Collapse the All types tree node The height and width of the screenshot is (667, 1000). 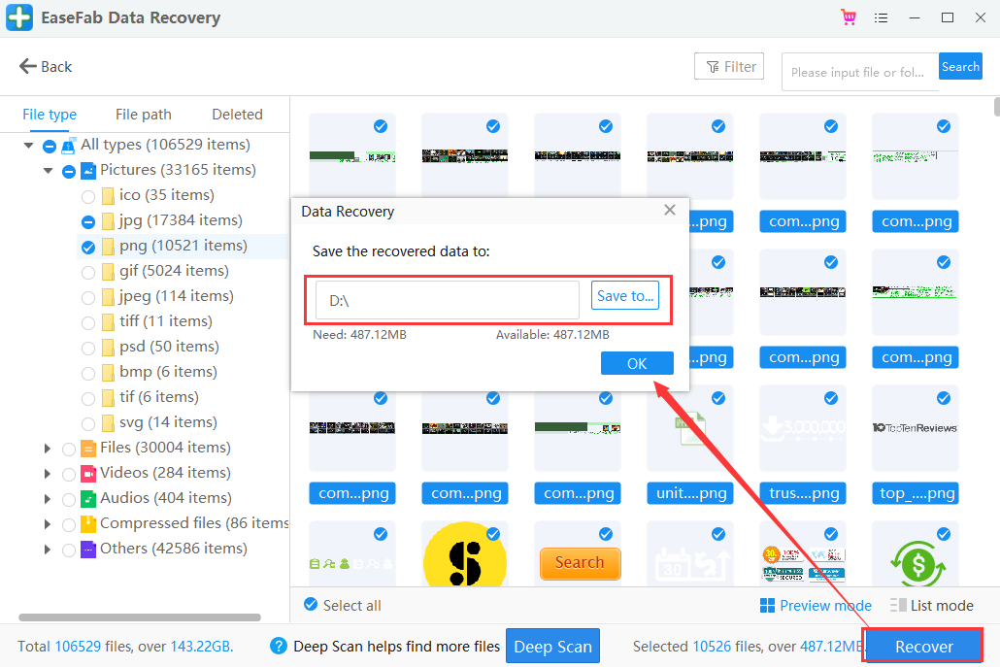coord(29,146)
